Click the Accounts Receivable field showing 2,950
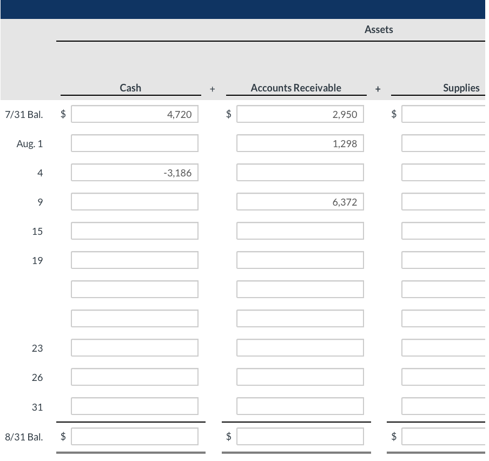 pos(300,114)
